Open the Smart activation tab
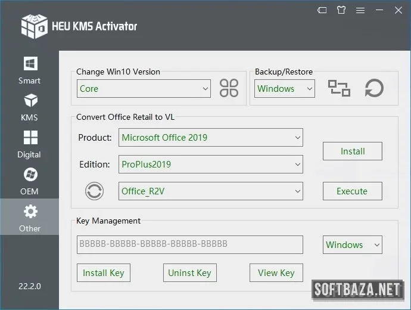This screenshot has width=411, height=310. pos(29,70)
